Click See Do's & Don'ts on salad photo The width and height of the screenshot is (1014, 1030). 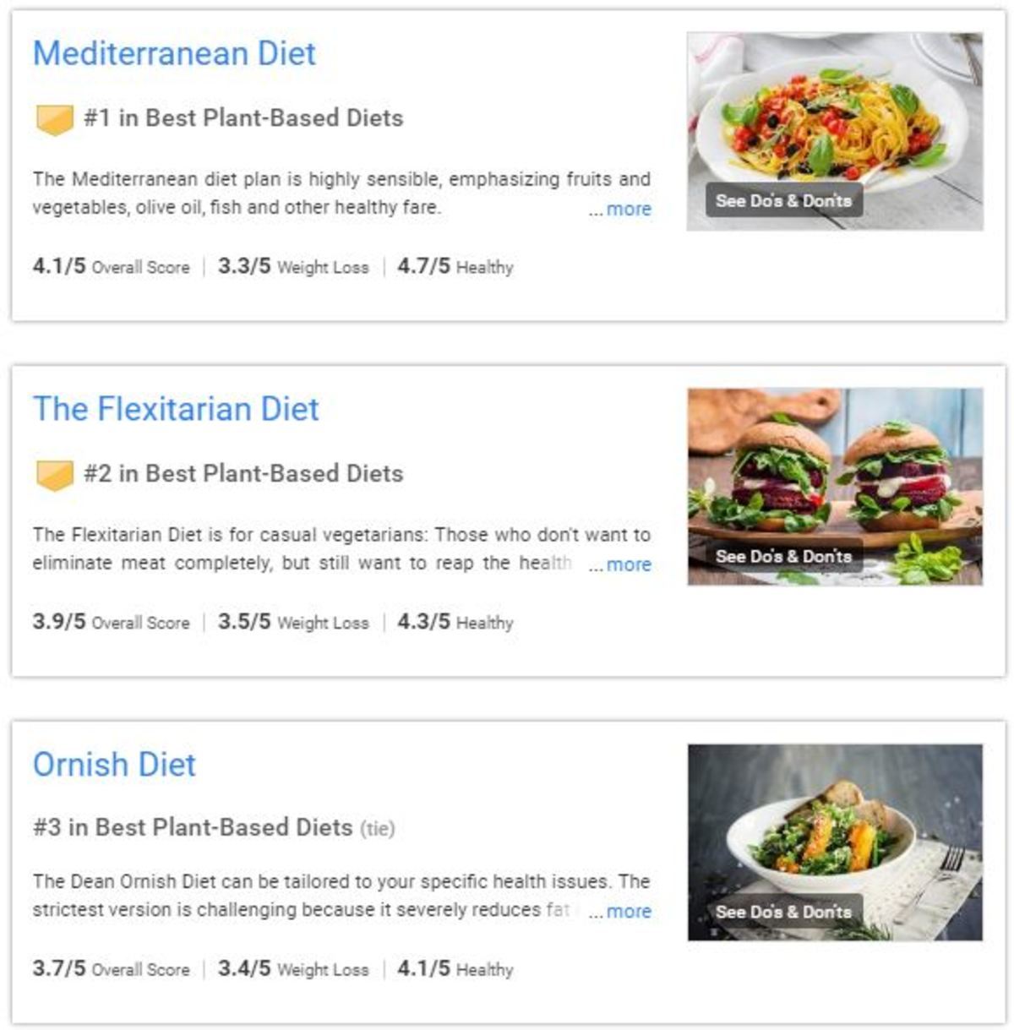pyautogui.click(x=783, y=912)
